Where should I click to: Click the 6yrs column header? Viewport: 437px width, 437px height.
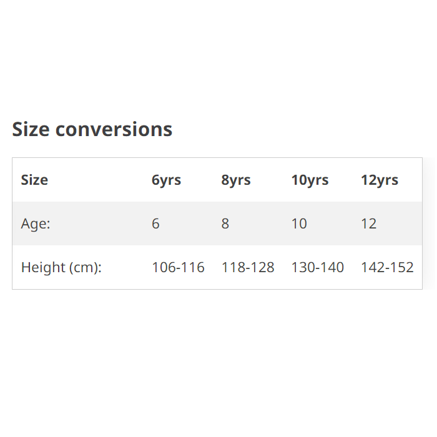166,180
